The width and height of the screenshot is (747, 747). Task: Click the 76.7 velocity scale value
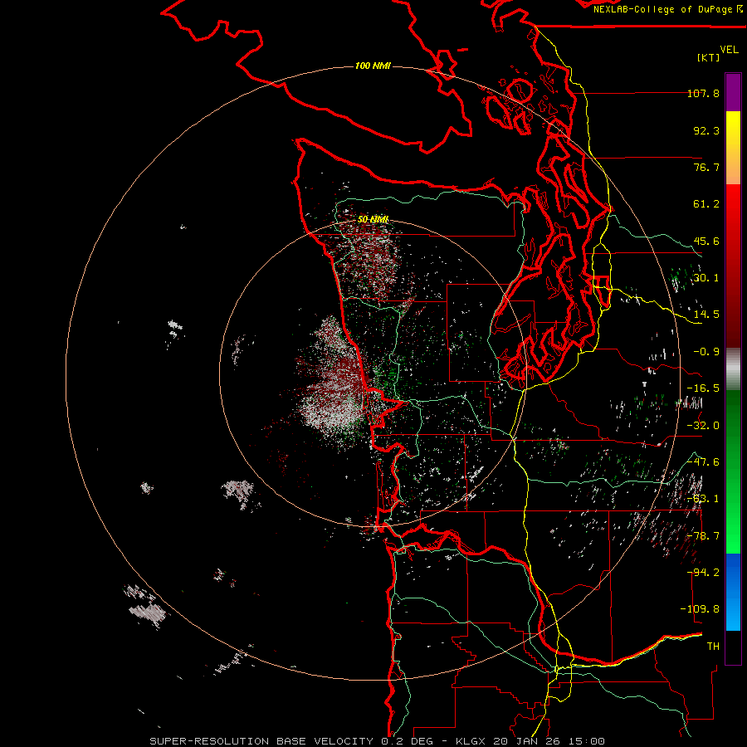(706, 167)
